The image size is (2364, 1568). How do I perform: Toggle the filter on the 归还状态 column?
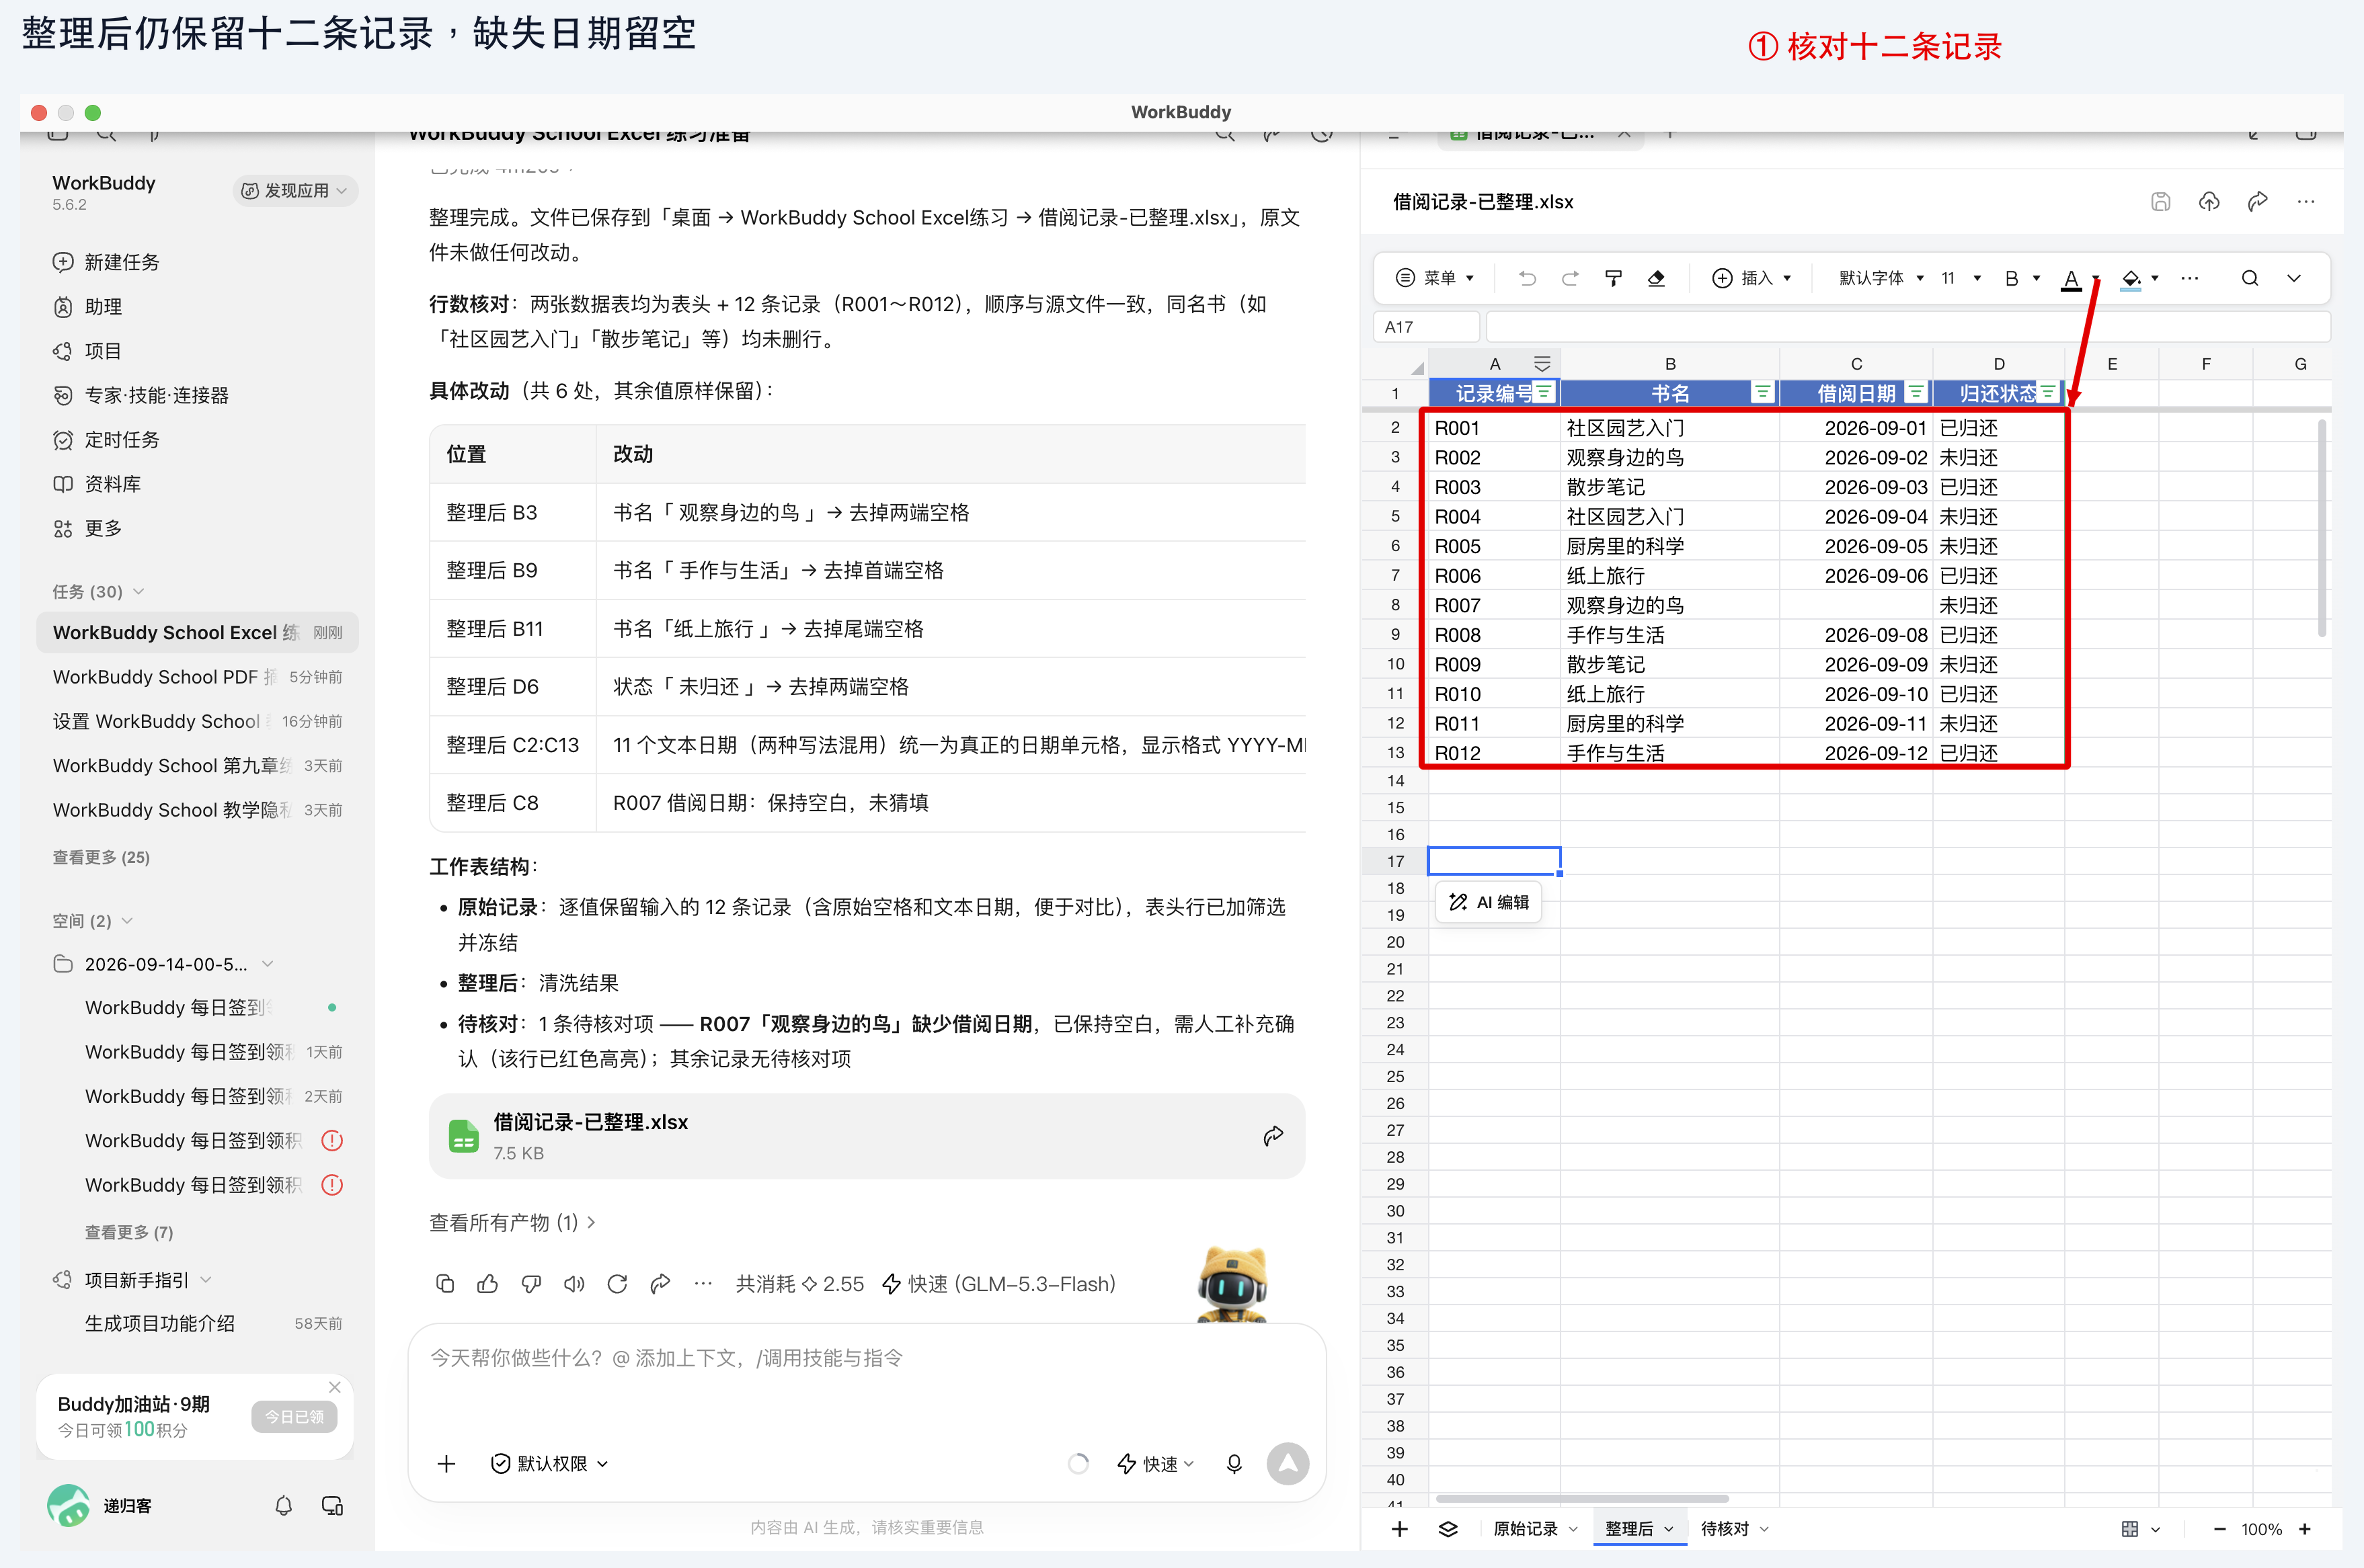[2048, 393]
